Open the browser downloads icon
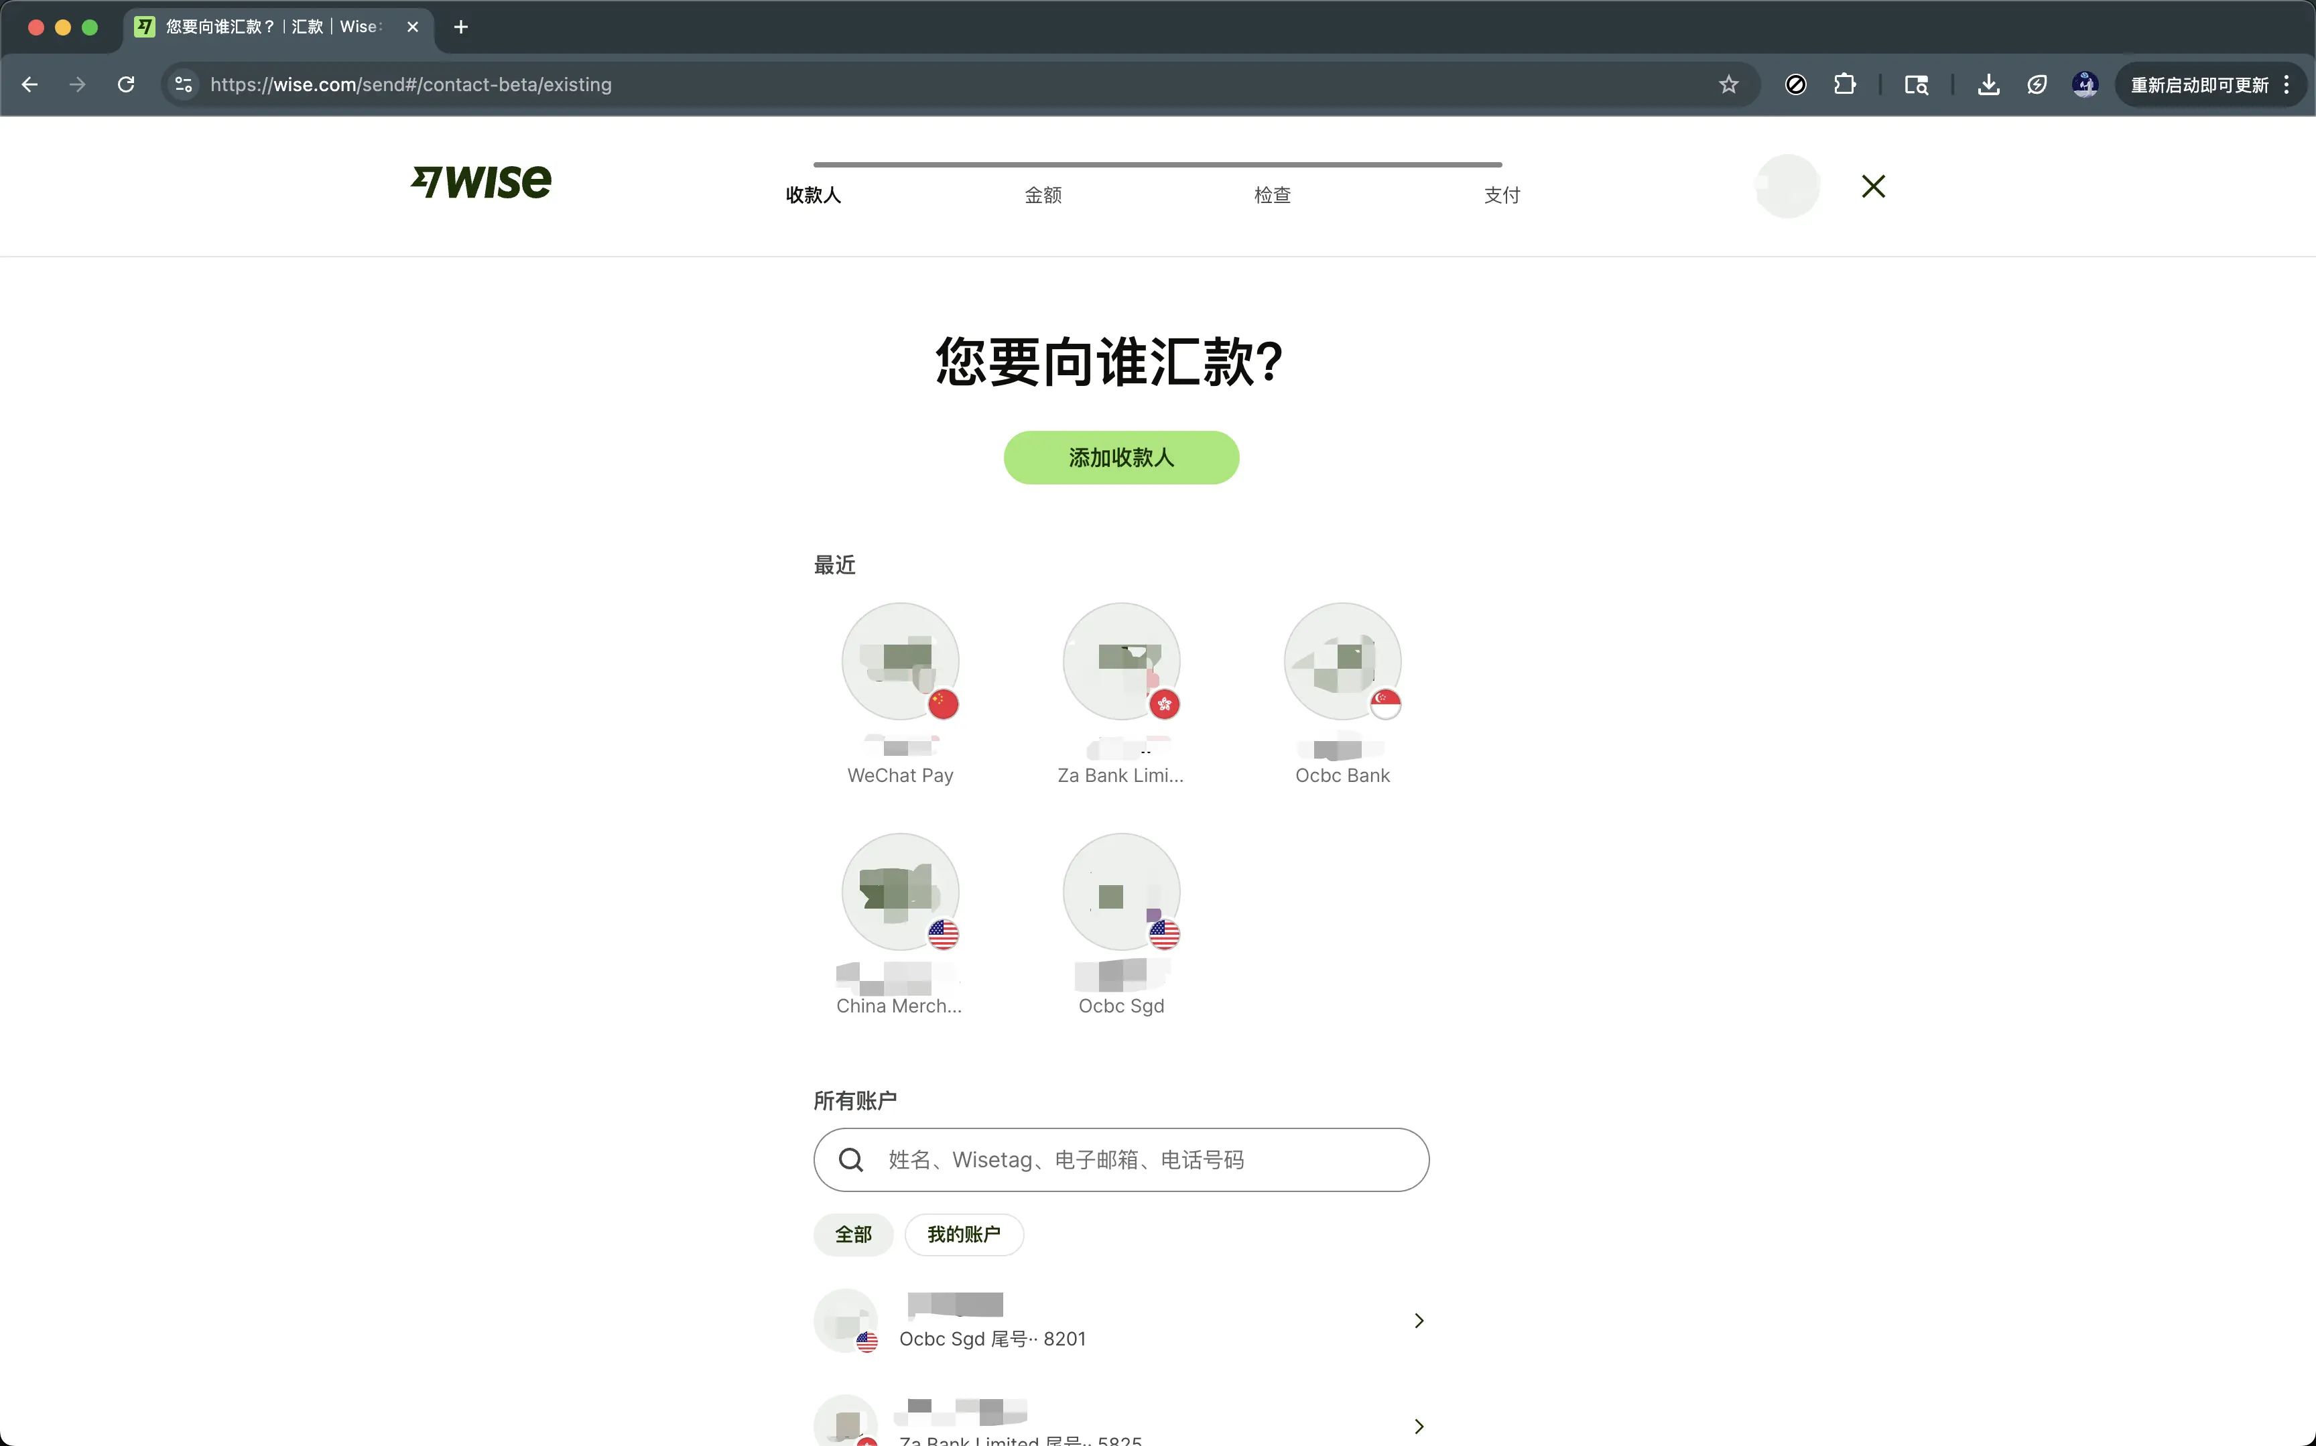 tap(1988, 84)
